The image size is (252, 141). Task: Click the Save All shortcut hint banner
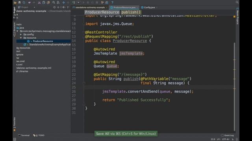click(126, 134)
